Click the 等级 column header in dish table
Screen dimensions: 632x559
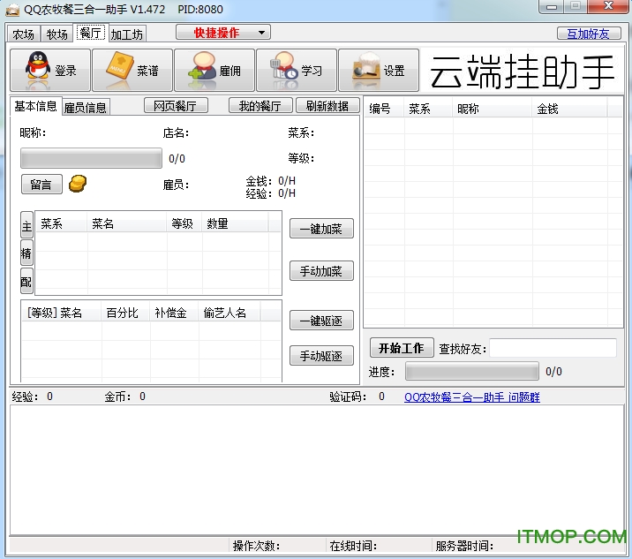click(x=184, y=223)
